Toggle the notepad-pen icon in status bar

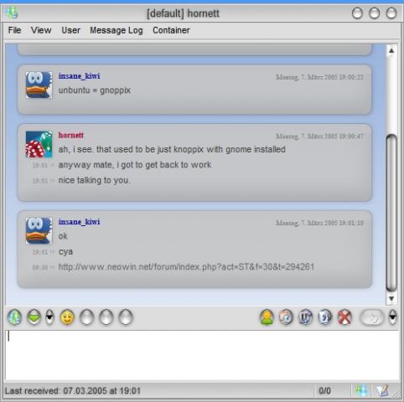point(382,390)
